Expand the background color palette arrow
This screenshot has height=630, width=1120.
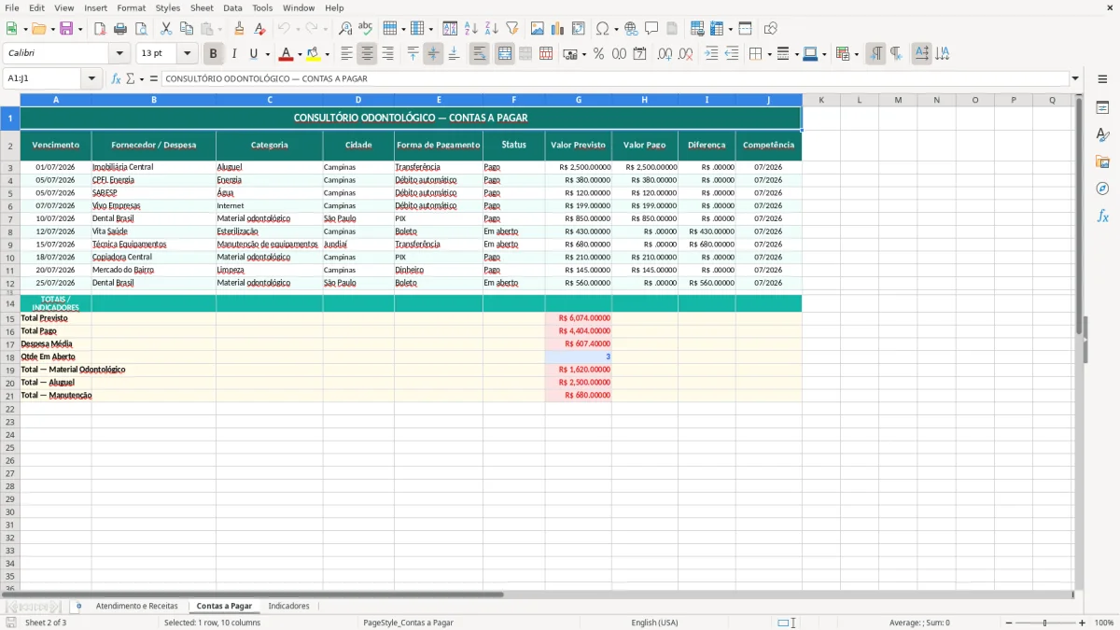(327, 54)
